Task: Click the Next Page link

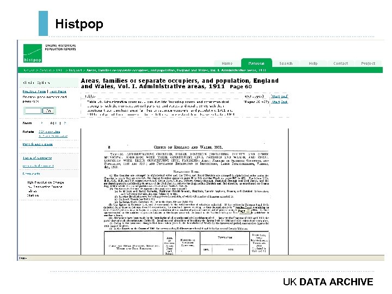Action: coord(58,91)
